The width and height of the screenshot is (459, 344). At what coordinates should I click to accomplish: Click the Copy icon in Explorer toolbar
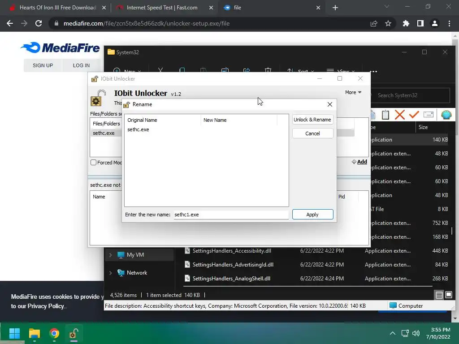point(182,70)
